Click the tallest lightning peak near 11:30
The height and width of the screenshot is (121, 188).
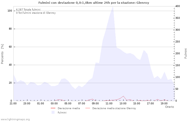coord(113,7)
